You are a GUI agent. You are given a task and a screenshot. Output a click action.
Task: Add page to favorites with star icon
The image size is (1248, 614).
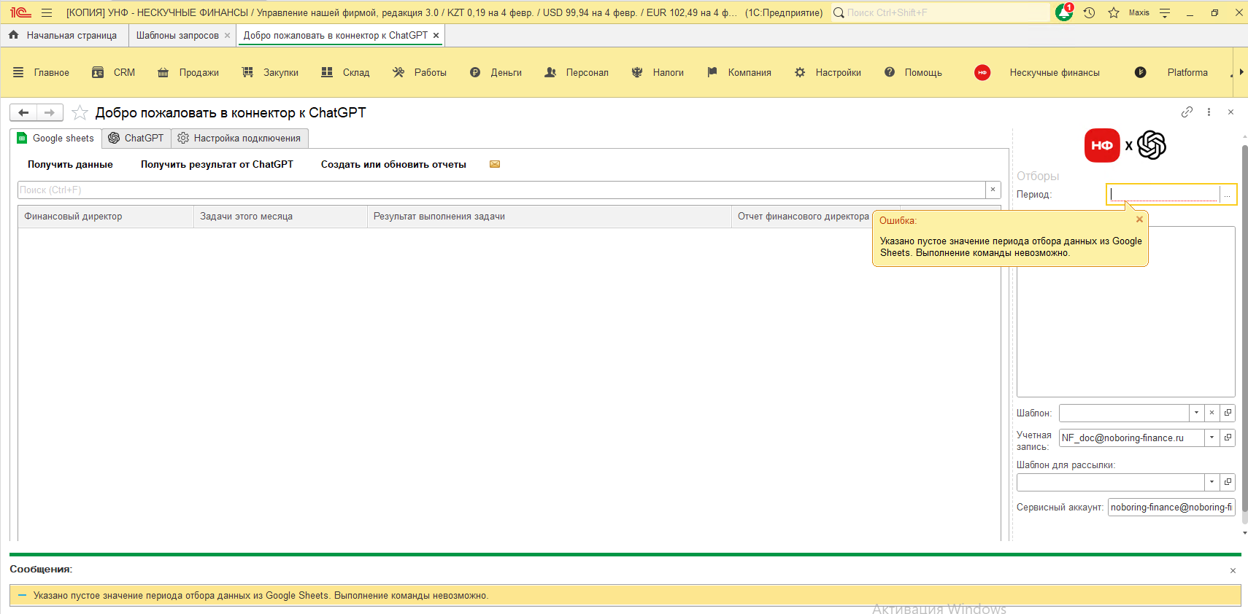(x=80, y=113)
